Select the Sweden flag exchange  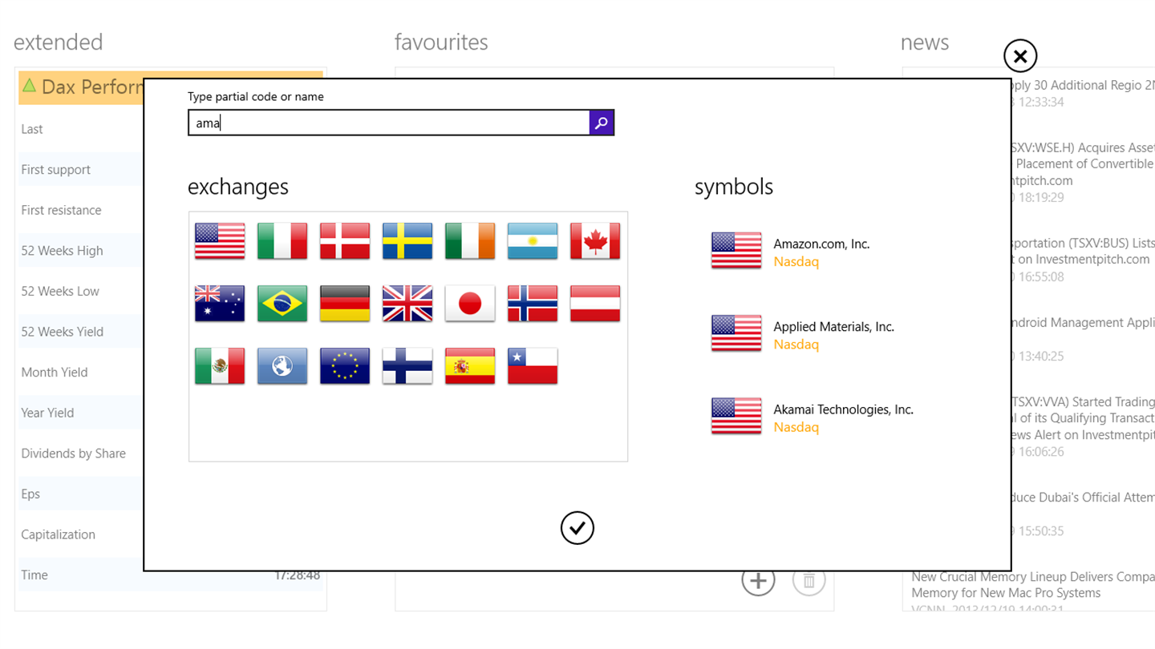pyautogui.click(x=407, y=240)
